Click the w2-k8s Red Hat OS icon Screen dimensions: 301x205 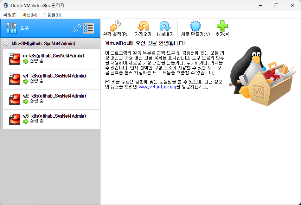pyautogui.click(x=14, y=99)
